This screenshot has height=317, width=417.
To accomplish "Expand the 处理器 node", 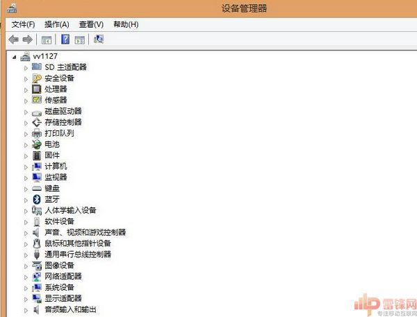I will coord(26,90).
